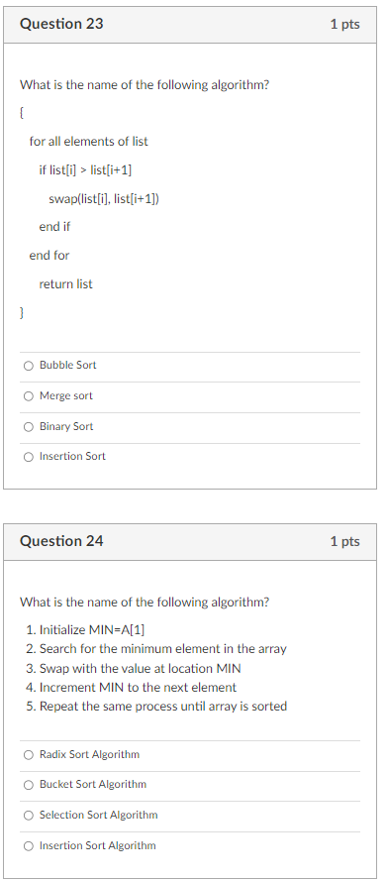Screen dimensions: 388x880
Task: Select Selection Sort Algorithm answer
Action: pos(29,816)
